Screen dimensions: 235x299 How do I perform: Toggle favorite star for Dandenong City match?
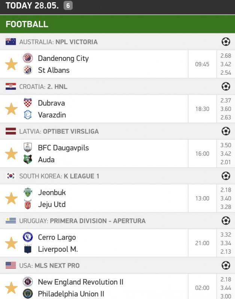[11, 64]
